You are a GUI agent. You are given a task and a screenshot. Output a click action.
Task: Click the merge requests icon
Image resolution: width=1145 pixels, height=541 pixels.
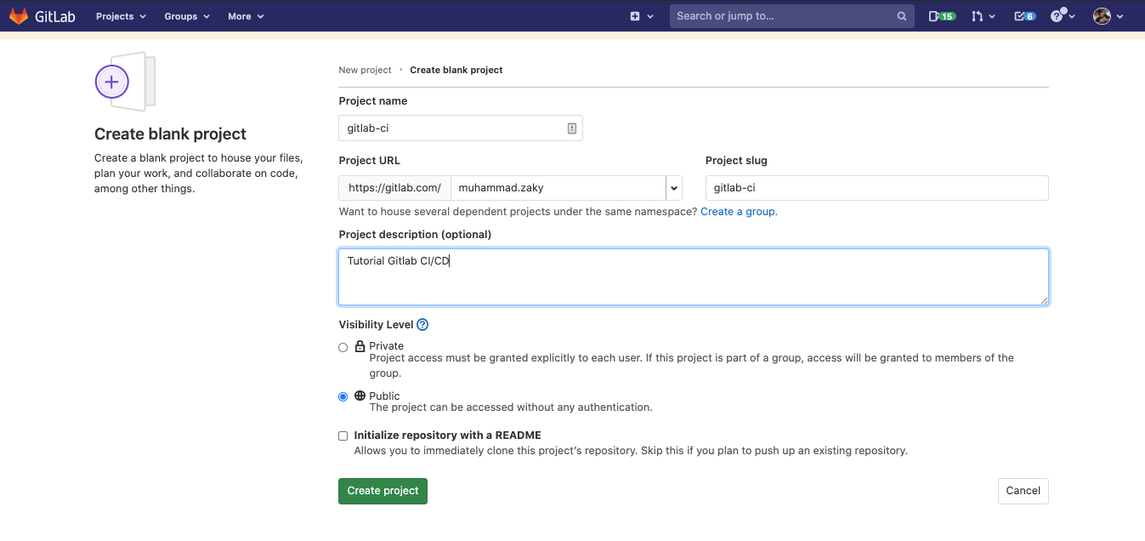[x=979, y=15]
